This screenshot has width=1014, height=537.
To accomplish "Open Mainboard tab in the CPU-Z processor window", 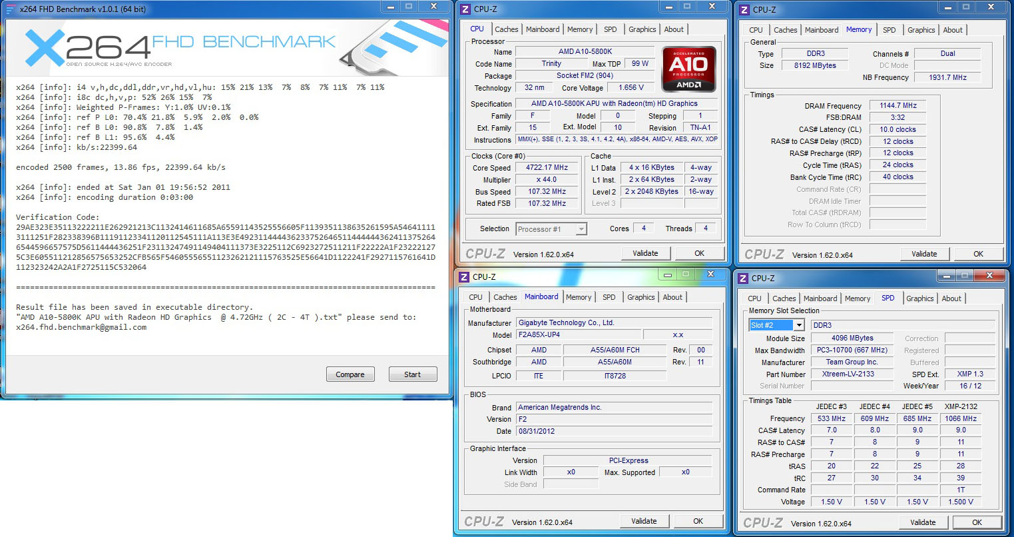I will tap(543, 29).
